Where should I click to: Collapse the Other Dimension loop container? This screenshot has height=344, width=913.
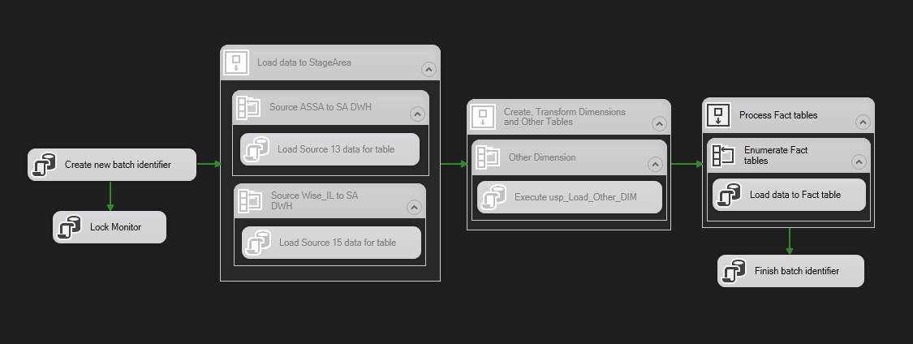point(655,165)
